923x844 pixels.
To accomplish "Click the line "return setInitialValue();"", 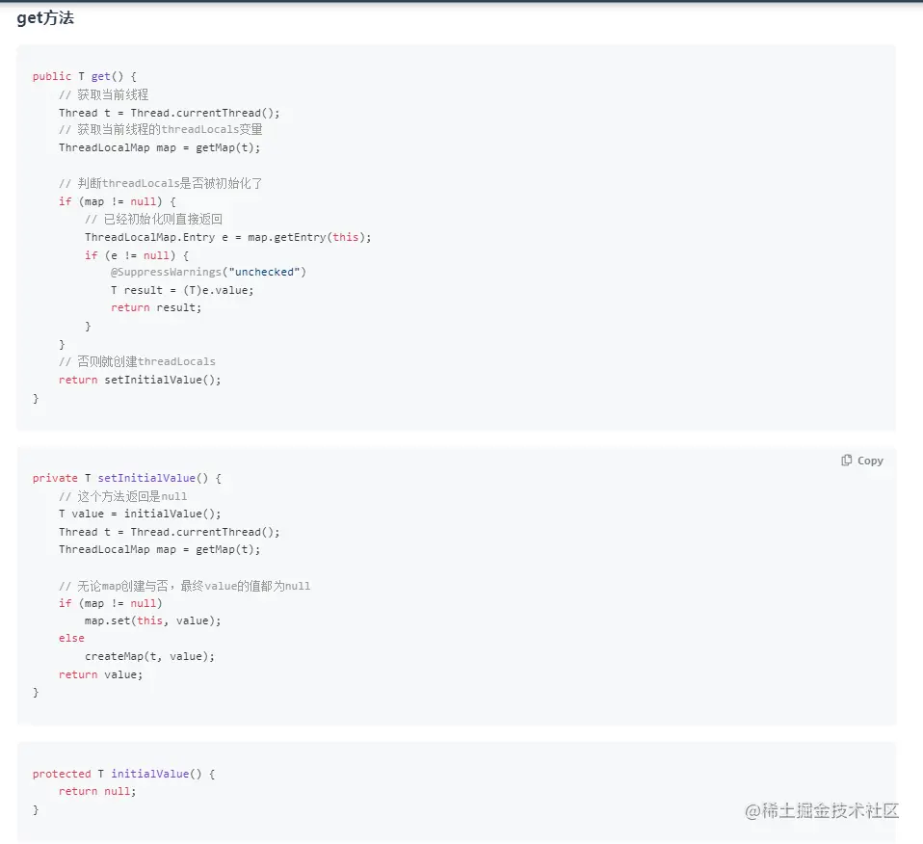I will click(x=140, y=381).
